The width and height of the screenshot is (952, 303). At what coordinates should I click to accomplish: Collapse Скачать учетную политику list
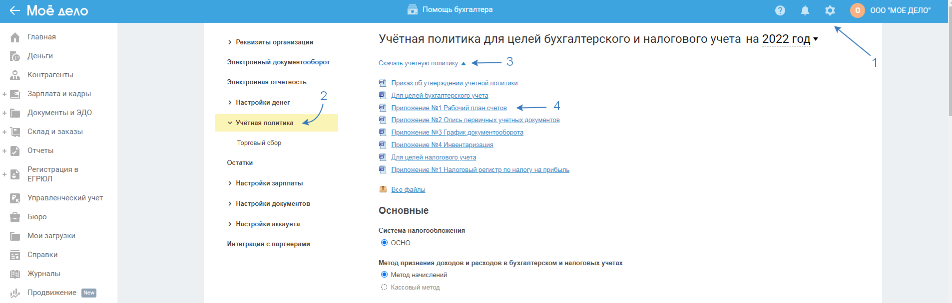point(422,63)
